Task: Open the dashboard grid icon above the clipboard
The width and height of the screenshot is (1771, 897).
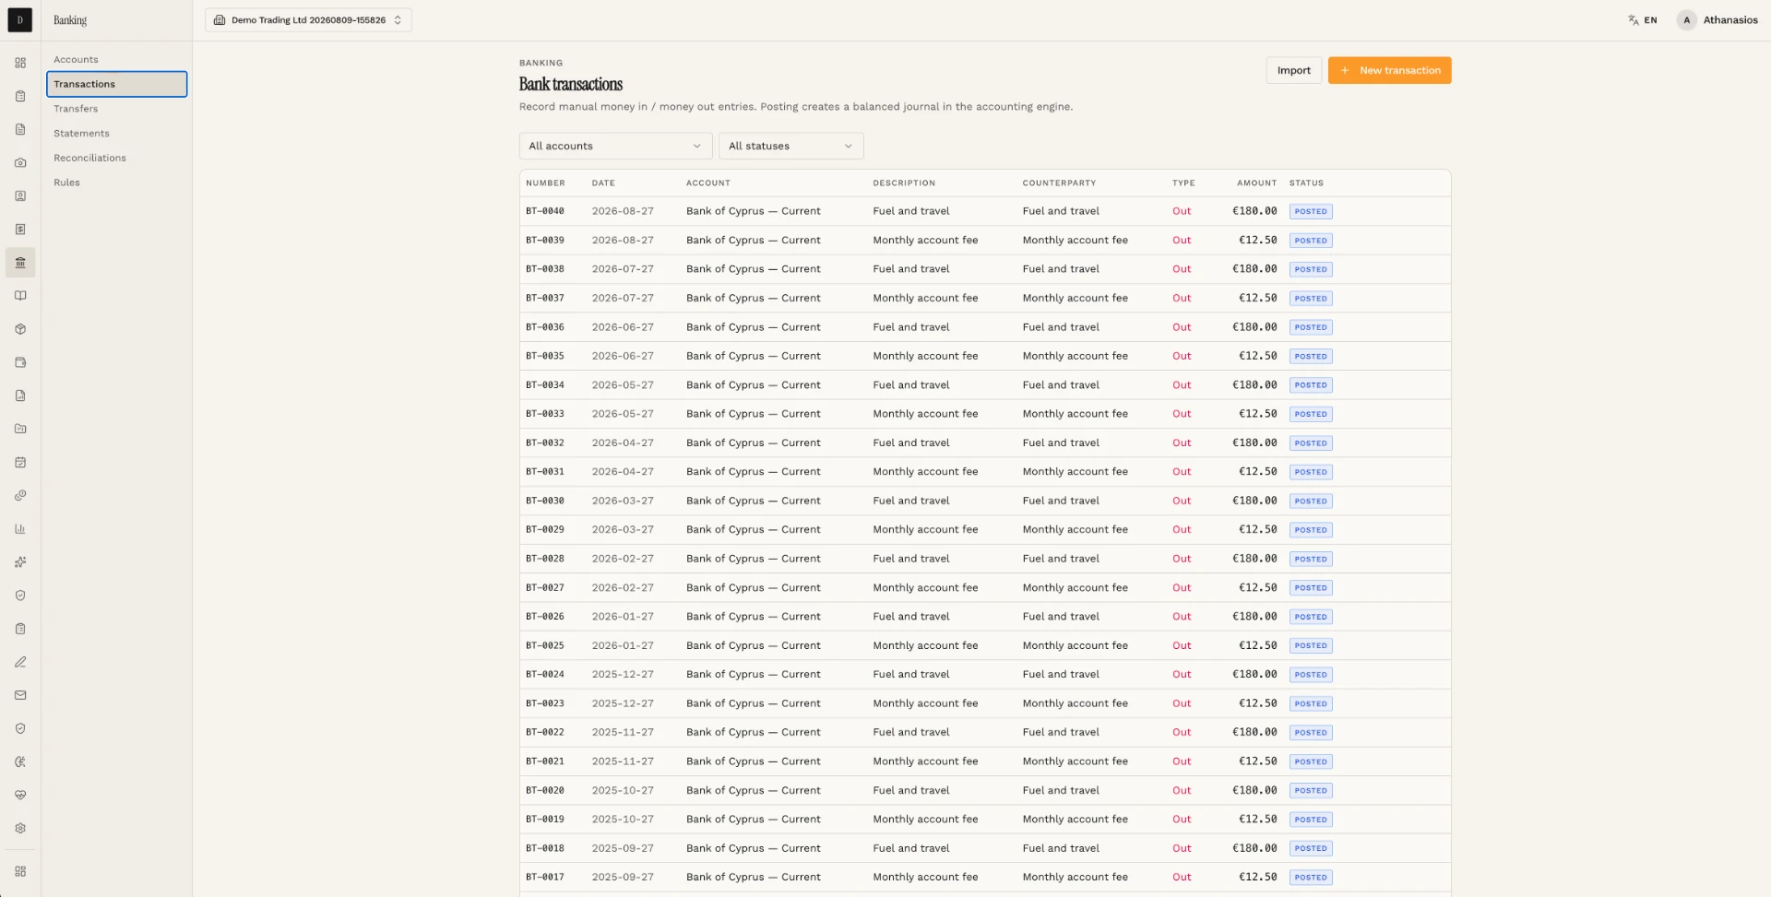Action: tap(20, 63)
